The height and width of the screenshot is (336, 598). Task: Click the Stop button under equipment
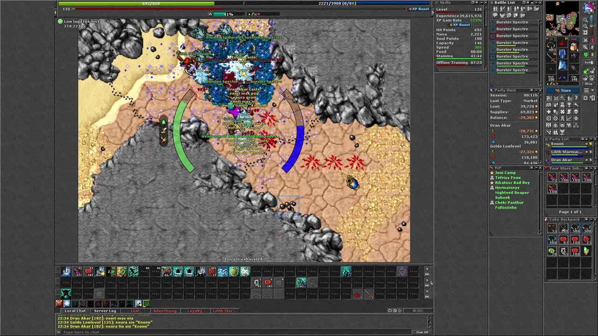tap(589, 84)
